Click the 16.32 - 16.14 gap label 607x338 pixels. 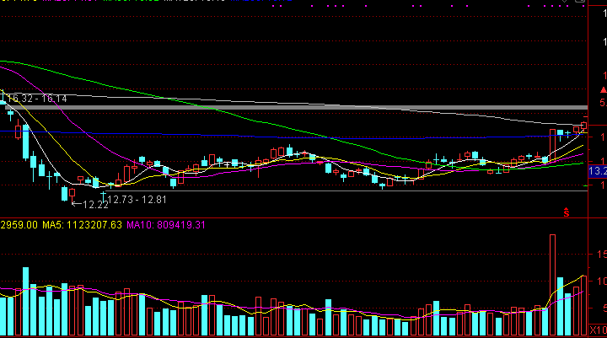[37, 99]
